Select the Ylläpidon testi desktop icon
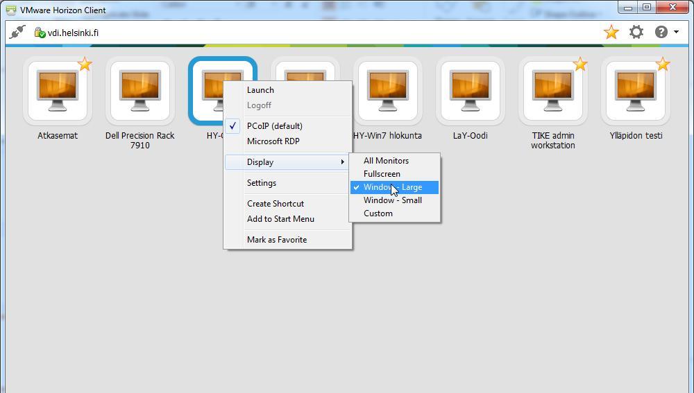The width and height of the screenshot is (694, 393). [x=636, y=91]
